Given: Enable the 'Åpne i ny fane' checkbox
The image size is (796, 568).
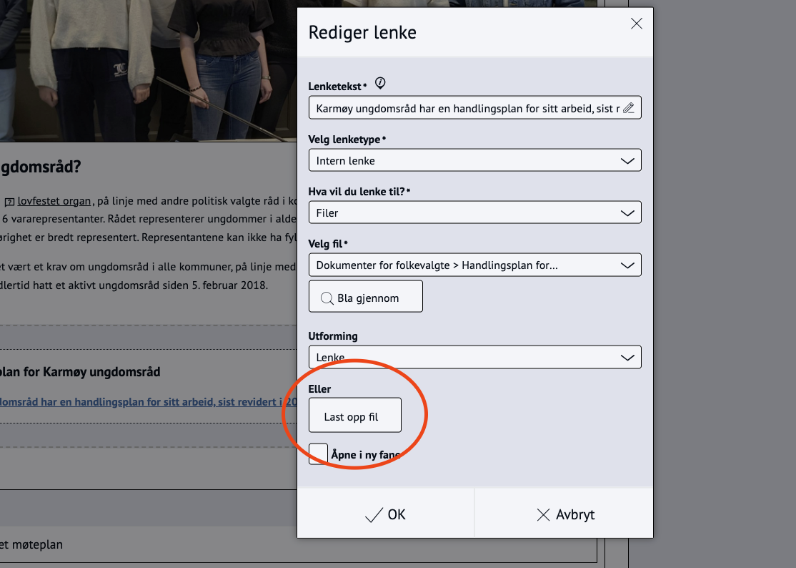Looking at the screenshot, I should [x=318, y=454].
